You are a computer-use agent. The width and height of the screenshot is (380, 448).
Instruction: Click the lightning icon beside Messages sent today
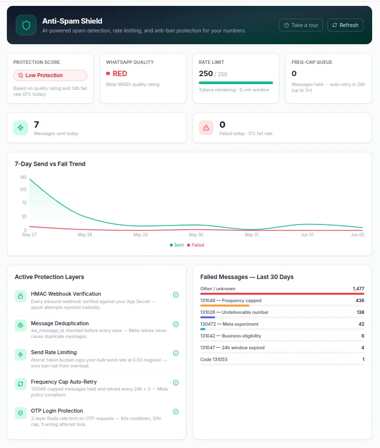[21, 128]
